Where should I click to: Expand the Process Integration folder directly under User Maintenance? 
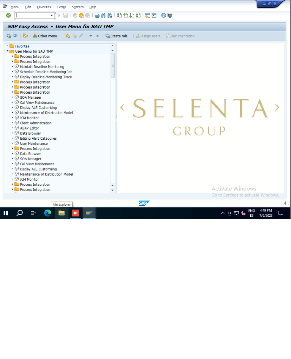tap(12, 148)
